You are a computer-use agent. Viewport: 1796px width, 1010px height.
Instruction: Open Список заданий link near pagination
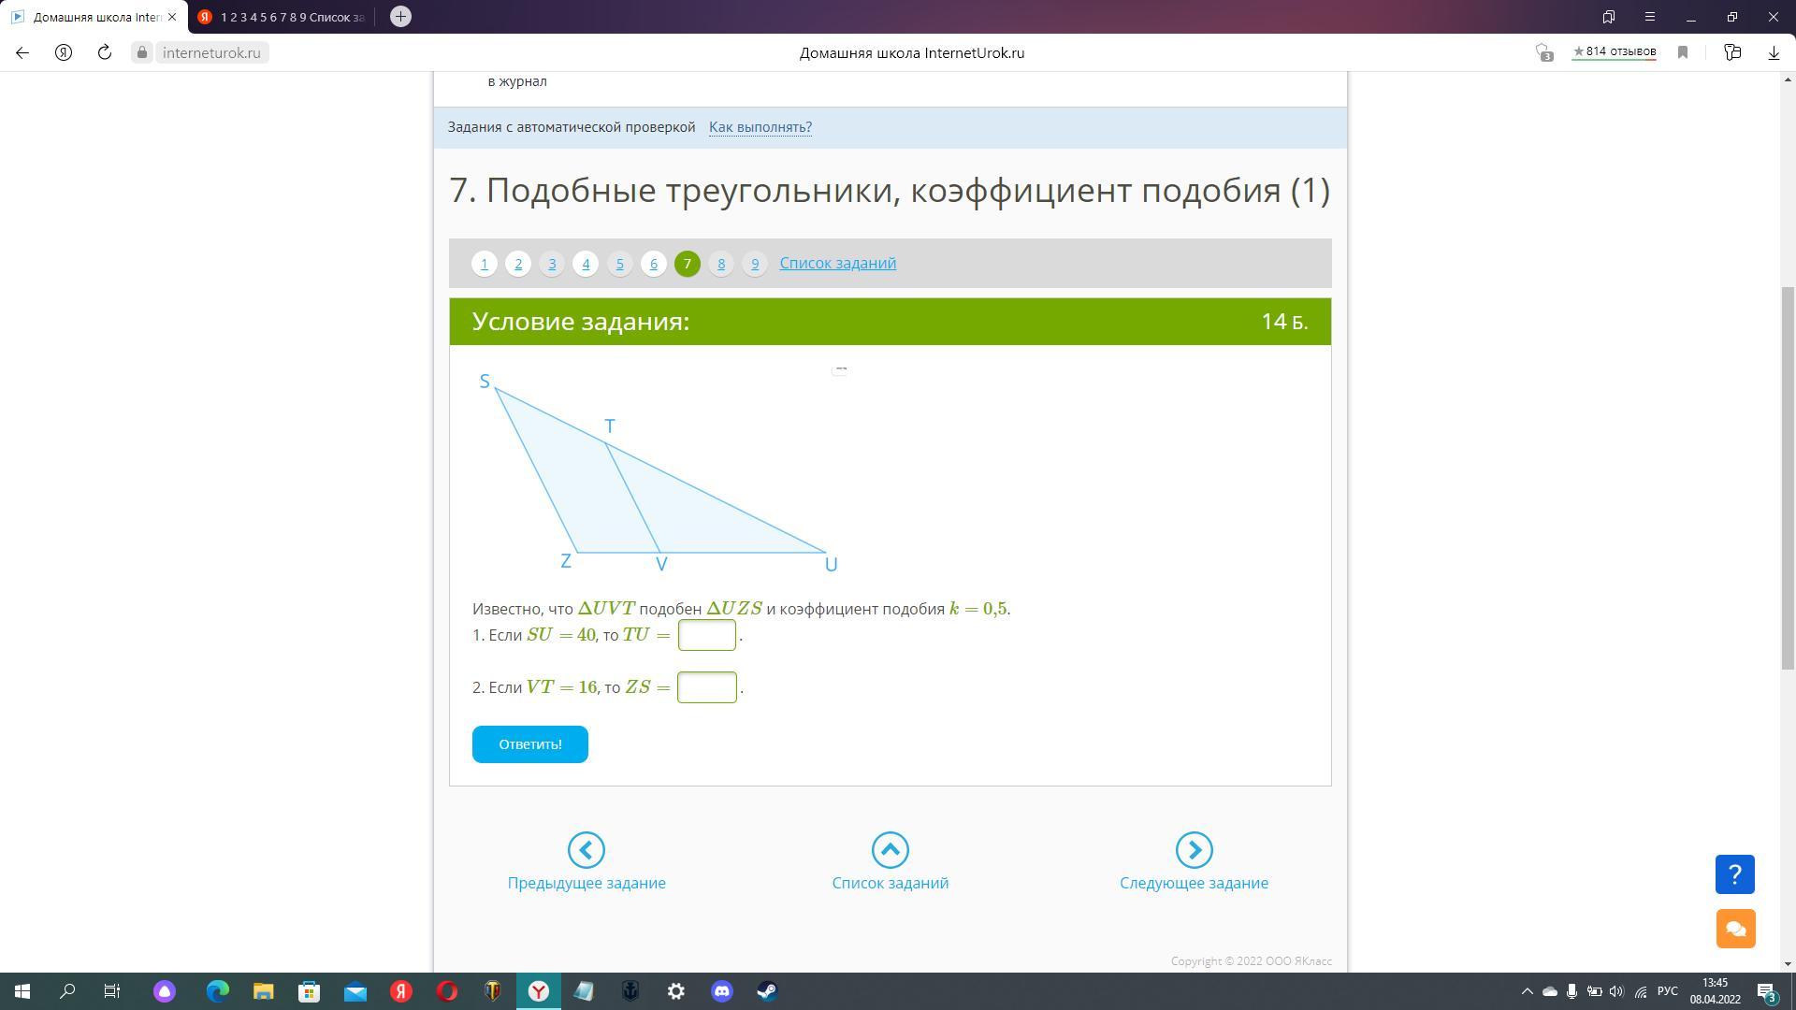point(837,263)
